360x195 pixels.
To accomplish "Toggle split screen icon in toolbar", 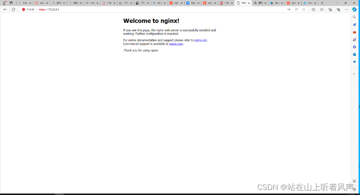I will click(313, 10).
